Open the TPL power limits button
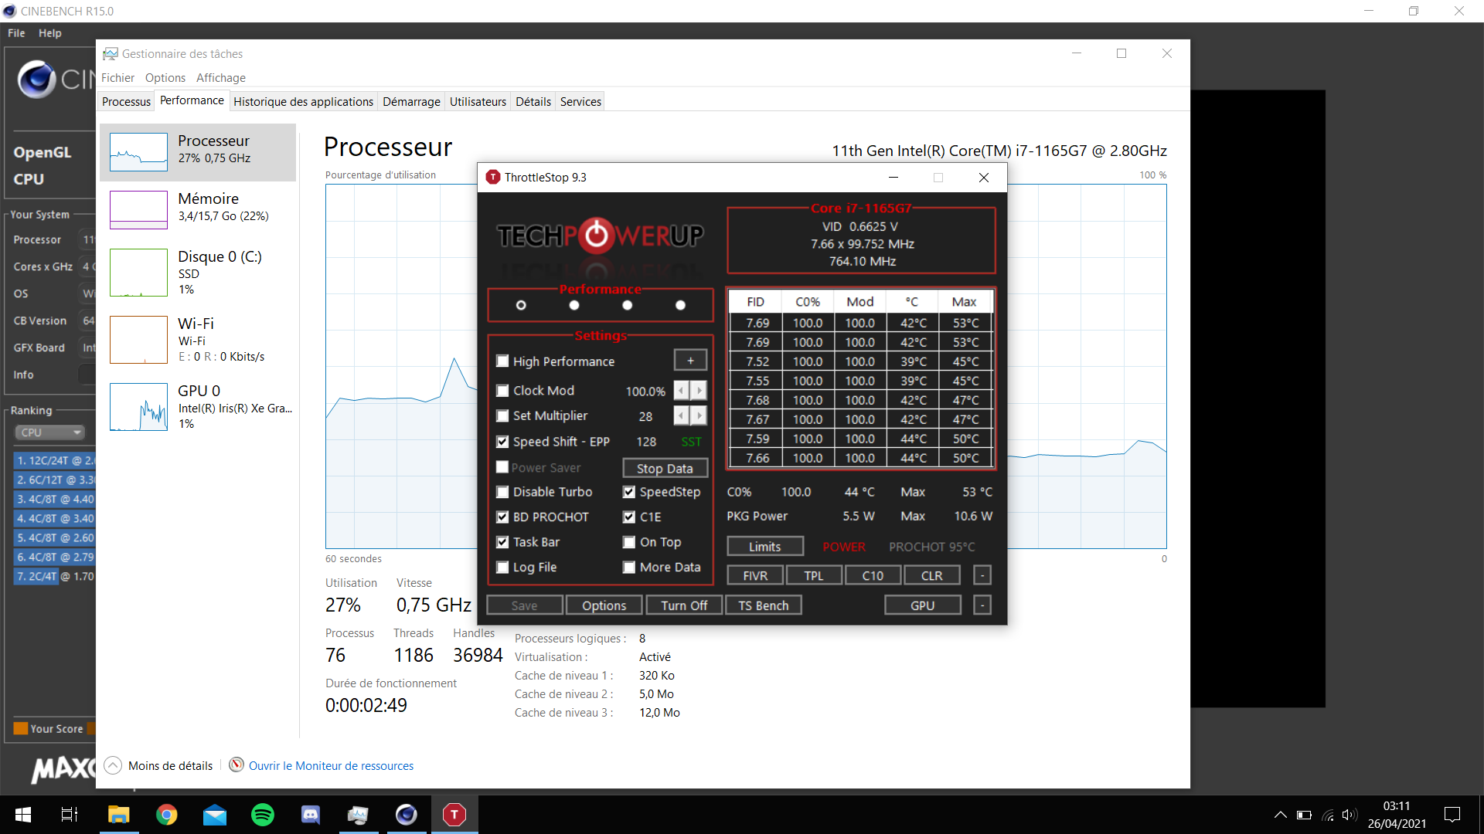Viewport: 1484px width, 834px height. pos(814,575)
